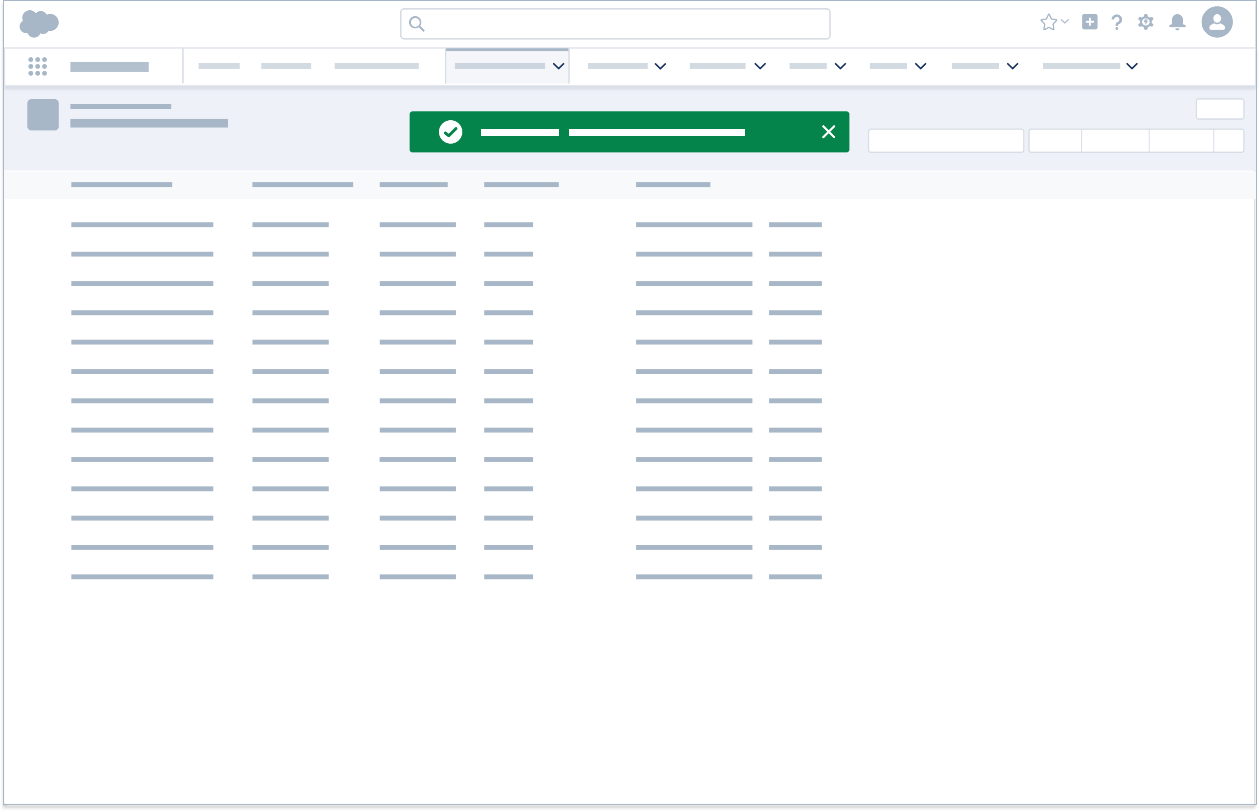
Task: Select the object record square icon
Action: click(42, 114)
